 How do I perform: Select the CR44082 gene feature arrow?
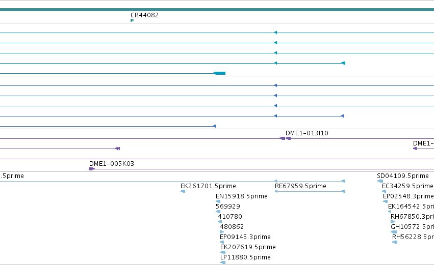tap(132, 20)
